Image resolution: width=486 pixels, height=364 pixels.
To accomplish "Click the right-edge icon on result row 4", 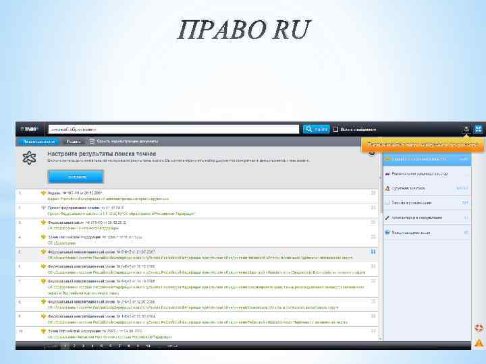I will tap(373, 237).
